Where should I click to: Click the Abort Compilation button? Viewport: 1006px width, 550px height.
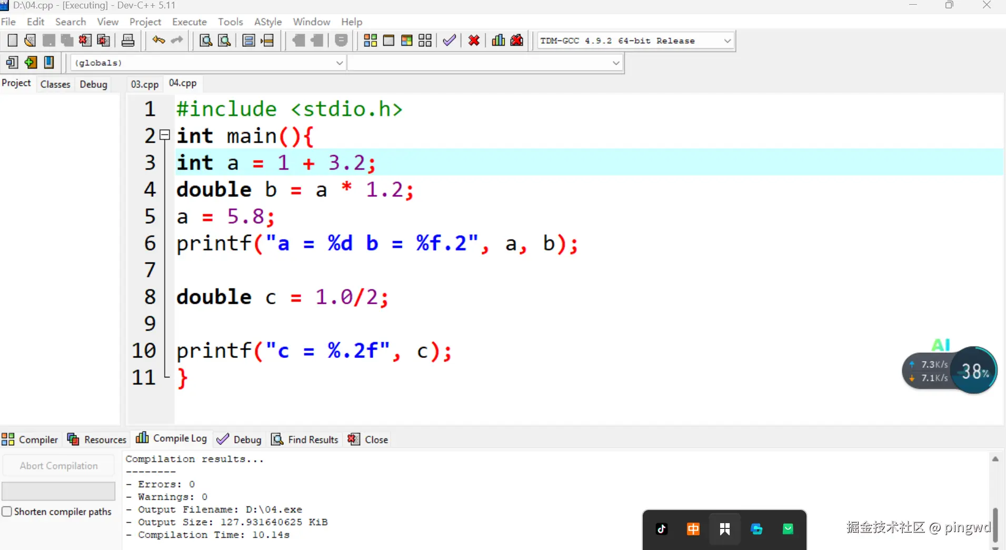58,466
